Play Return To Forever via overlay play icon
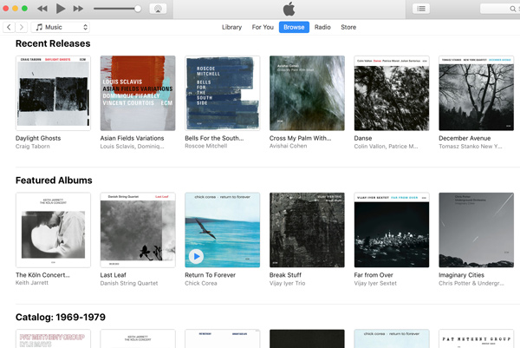Screen dimensions: 520x348 pyautogui.click(x=197, y=256)
